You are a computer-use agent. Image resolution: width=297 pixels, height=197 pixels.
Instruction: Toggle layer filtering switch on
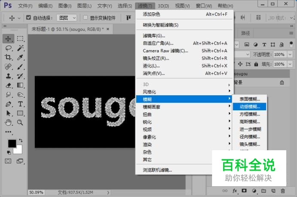291,45
